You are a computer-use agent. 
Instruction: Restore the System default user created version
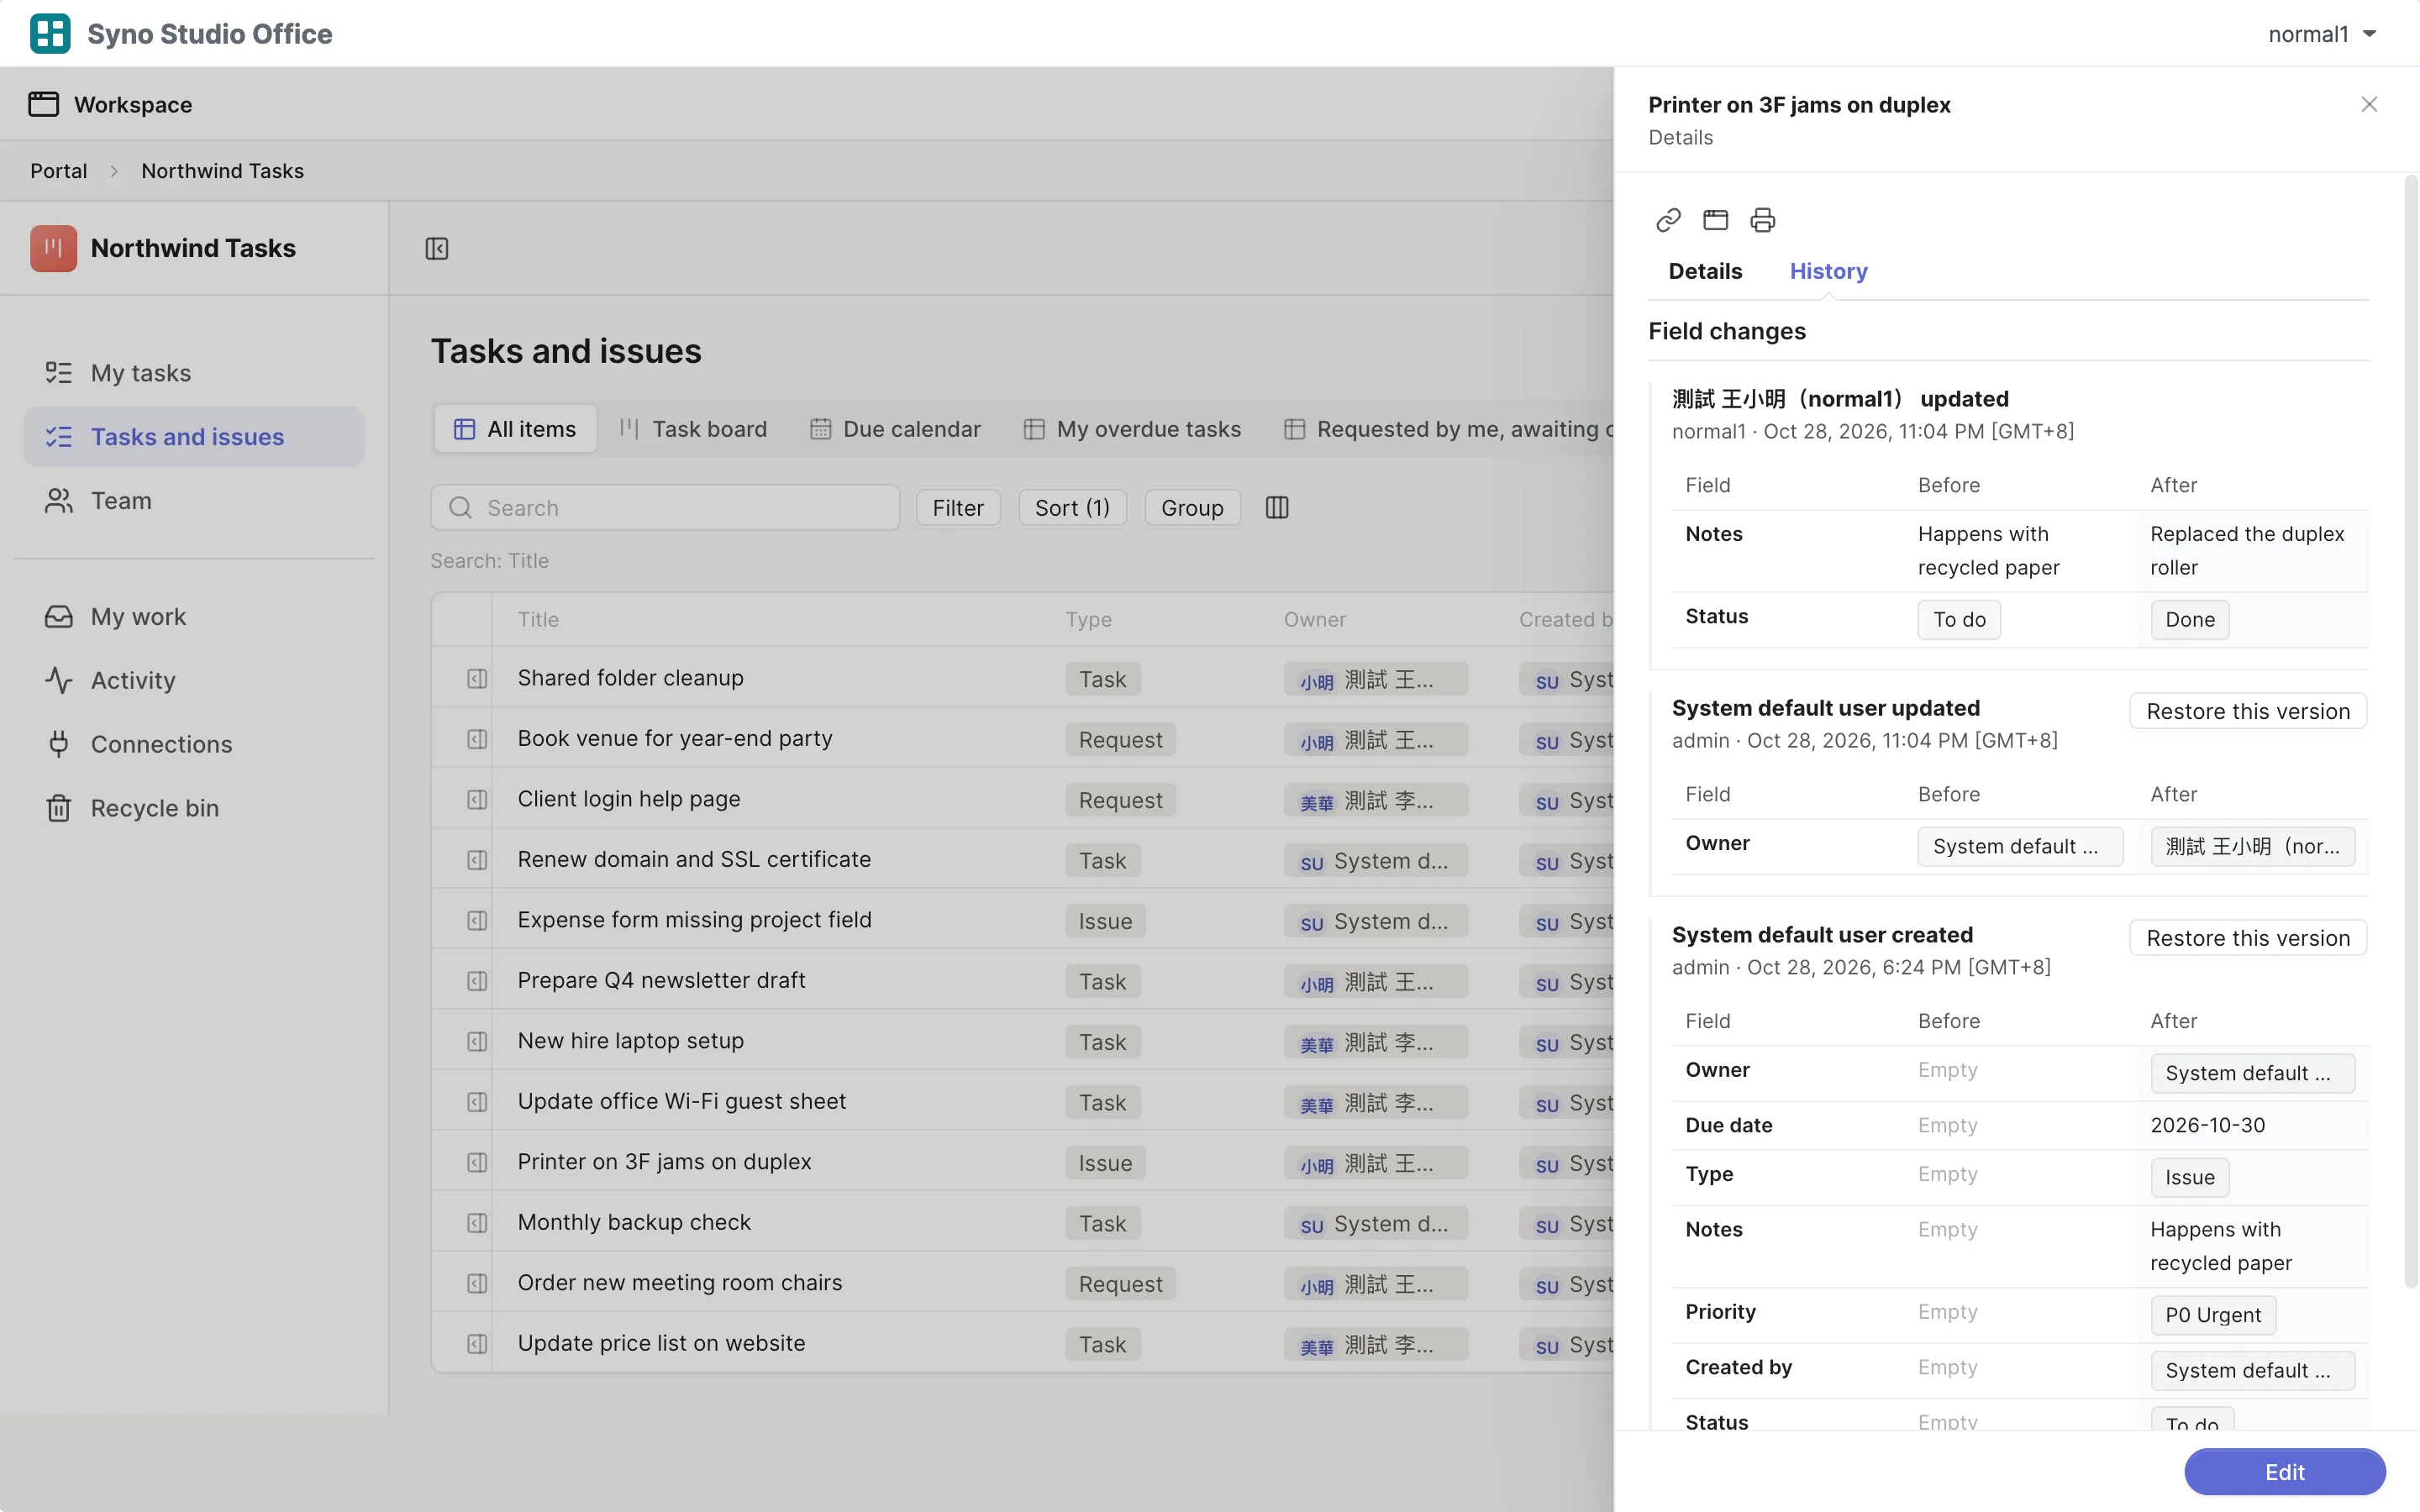[2248, 938]
